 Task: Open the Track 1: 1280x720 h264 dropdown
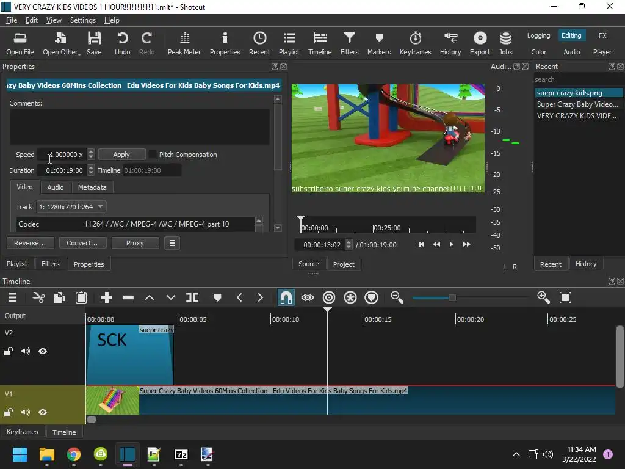71,207
